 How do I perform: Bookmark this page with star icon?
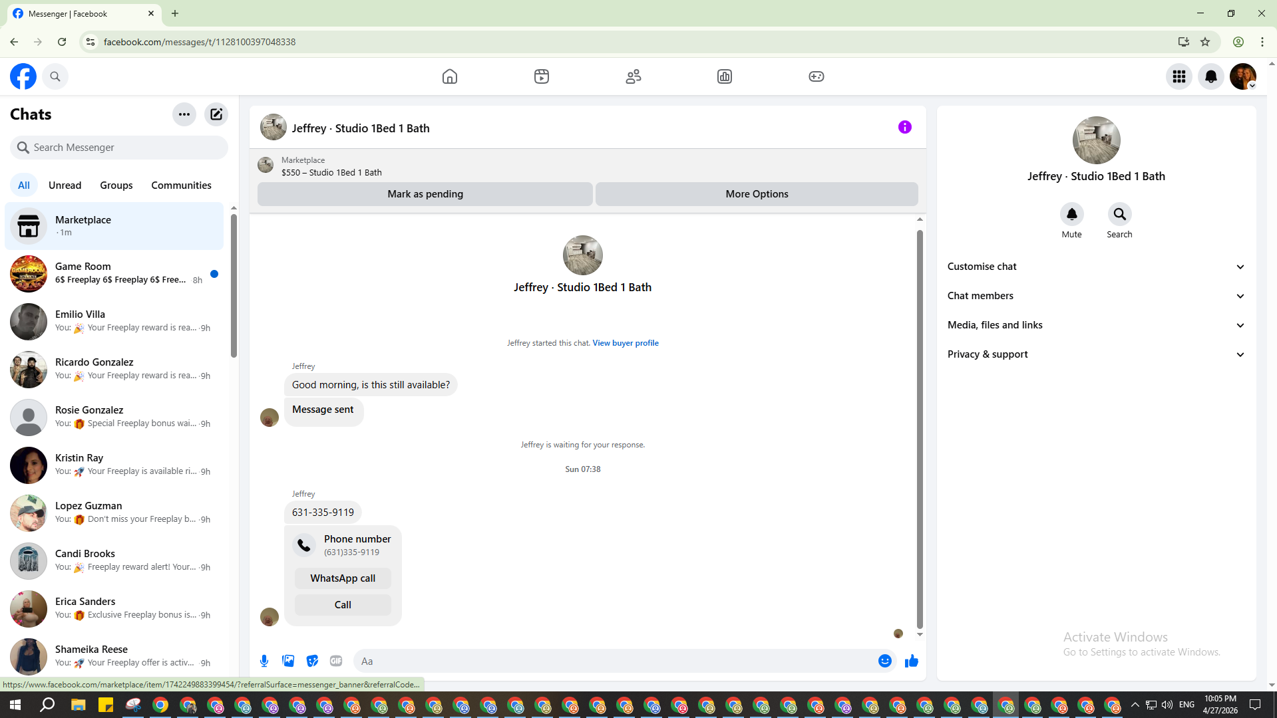(x=1205, y=42)
